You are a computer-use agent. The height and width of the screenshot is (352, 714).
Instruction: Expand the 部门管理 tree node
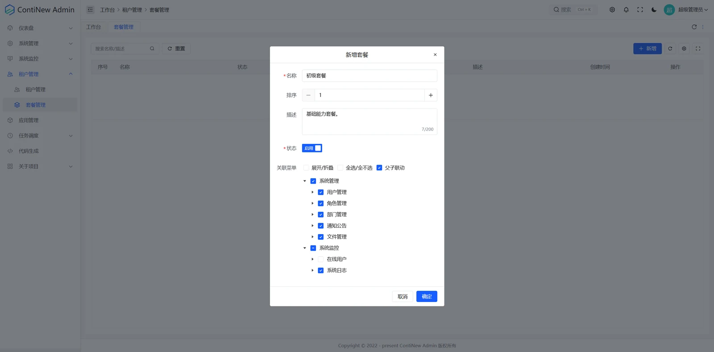tap(312, 214)
